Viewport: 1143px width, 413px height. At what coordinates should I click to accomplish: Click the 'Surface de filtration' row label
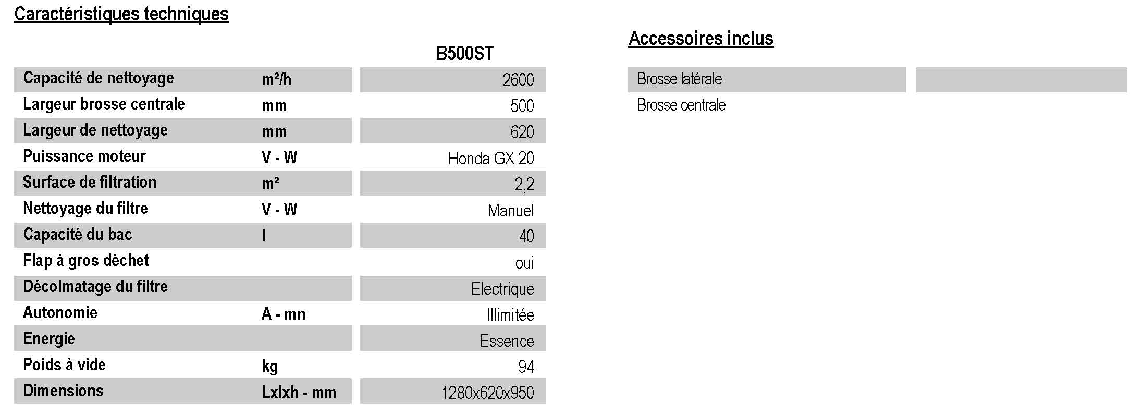click(90, 183)
